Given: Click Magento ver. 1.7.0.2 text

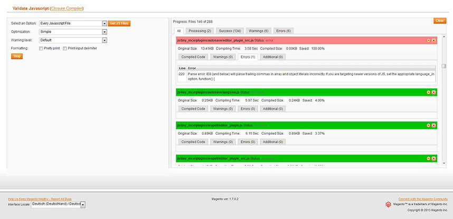Looking at the screenshot, I should tap(225, 199).
